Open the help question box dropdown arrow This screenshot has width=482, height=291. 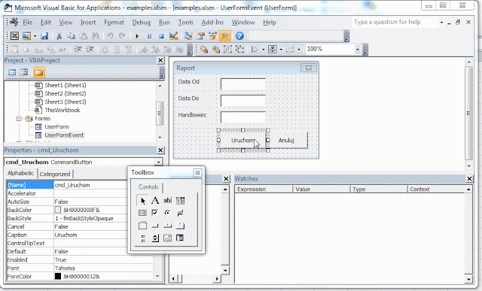441,22
